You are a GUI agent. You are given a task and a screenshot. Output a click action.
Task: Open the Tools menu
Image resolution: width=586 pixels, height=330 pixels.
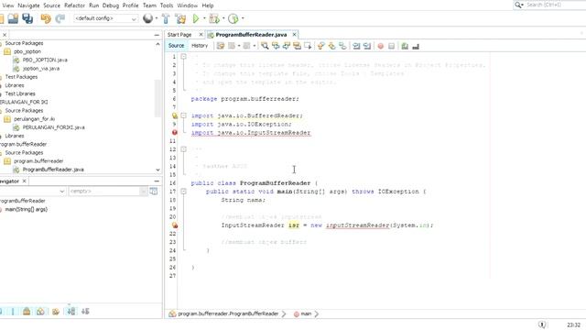pyautogui.click(x=167, y=5)
